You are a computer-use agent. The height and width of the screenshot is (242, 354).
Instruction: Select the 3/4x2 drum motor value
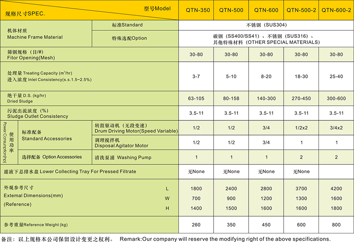[336, 128]
